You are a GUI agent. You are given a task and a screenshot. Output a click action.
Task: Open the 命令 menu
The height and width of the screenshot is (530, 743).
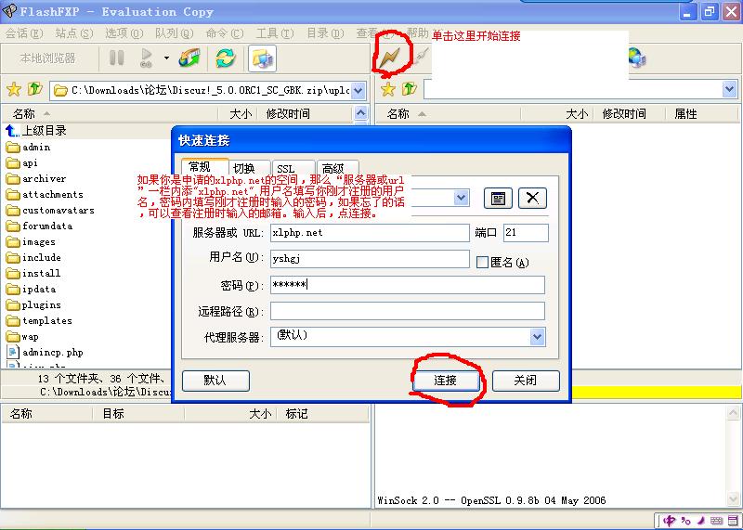point(224,33)
